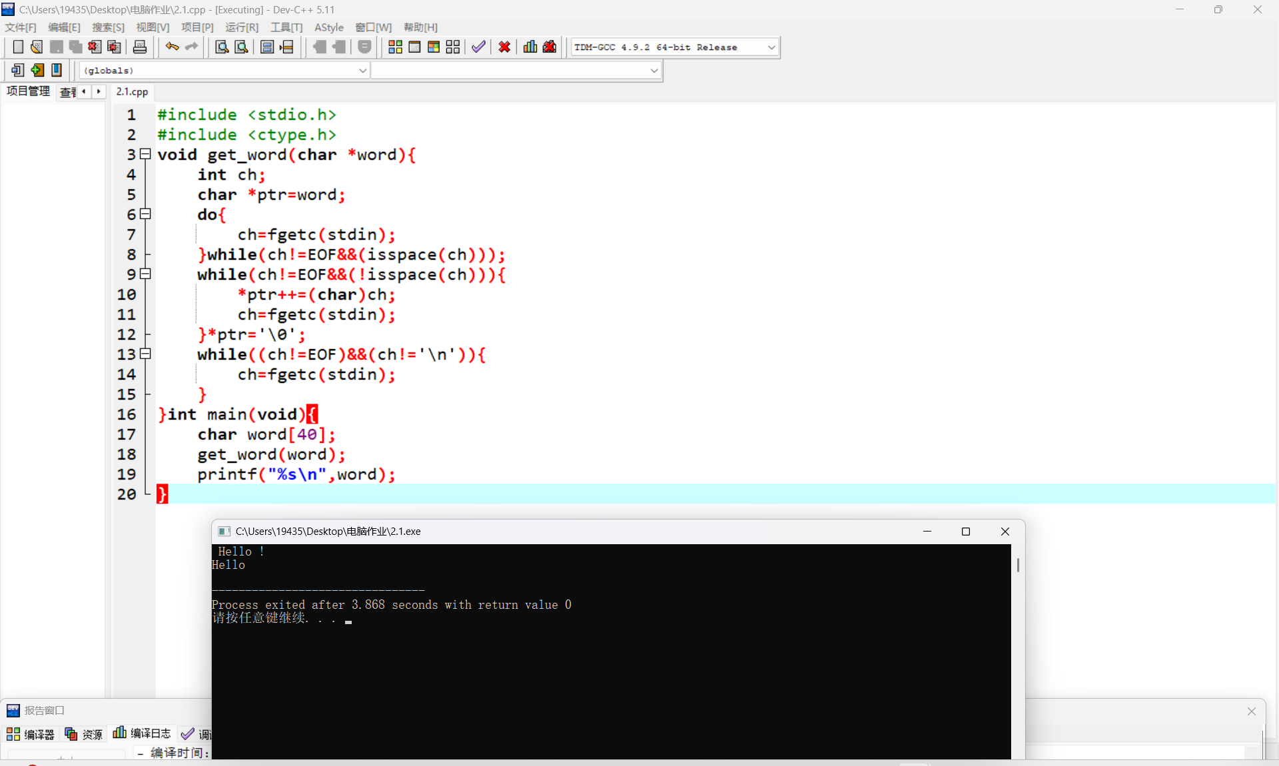
Task: Toggle the fold marker at line 13
Action: click(145, 354)
